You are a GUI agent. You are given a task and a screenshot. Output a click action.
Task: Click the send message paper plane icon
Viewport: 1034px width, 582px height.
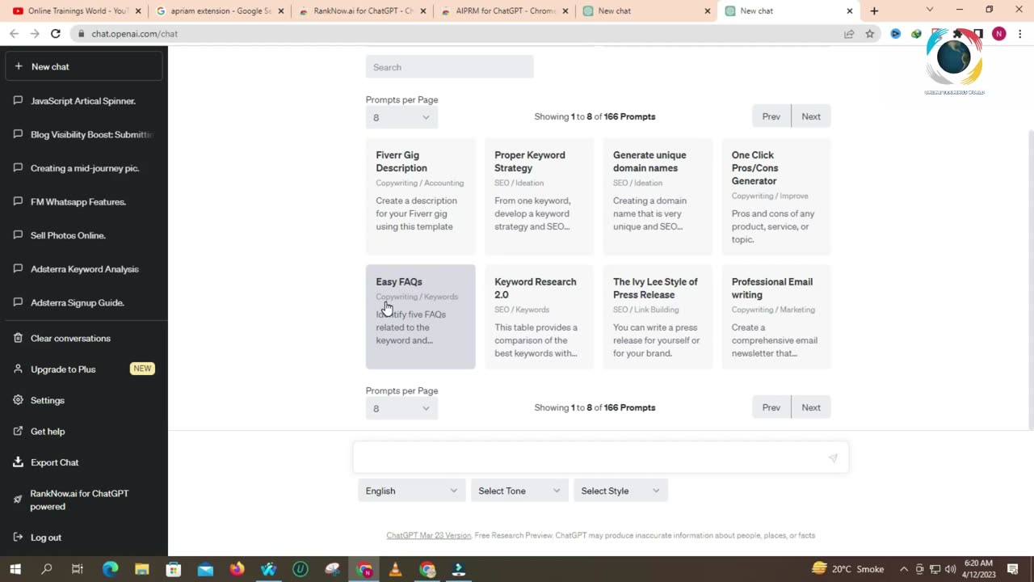(x=833, y=458)
